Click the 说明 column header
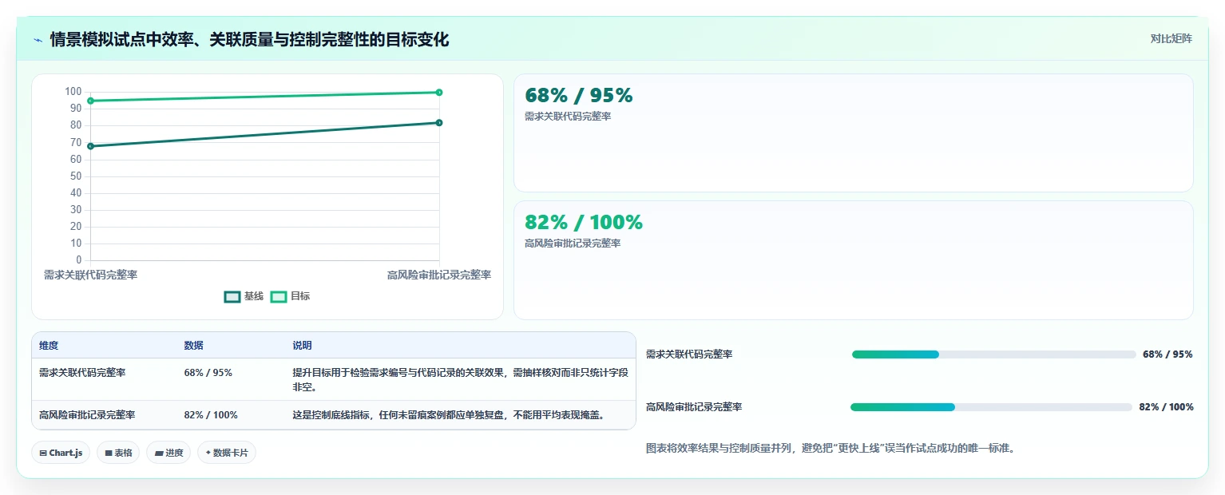Screen dimensions: 1225x495 [x=302, y=346]
